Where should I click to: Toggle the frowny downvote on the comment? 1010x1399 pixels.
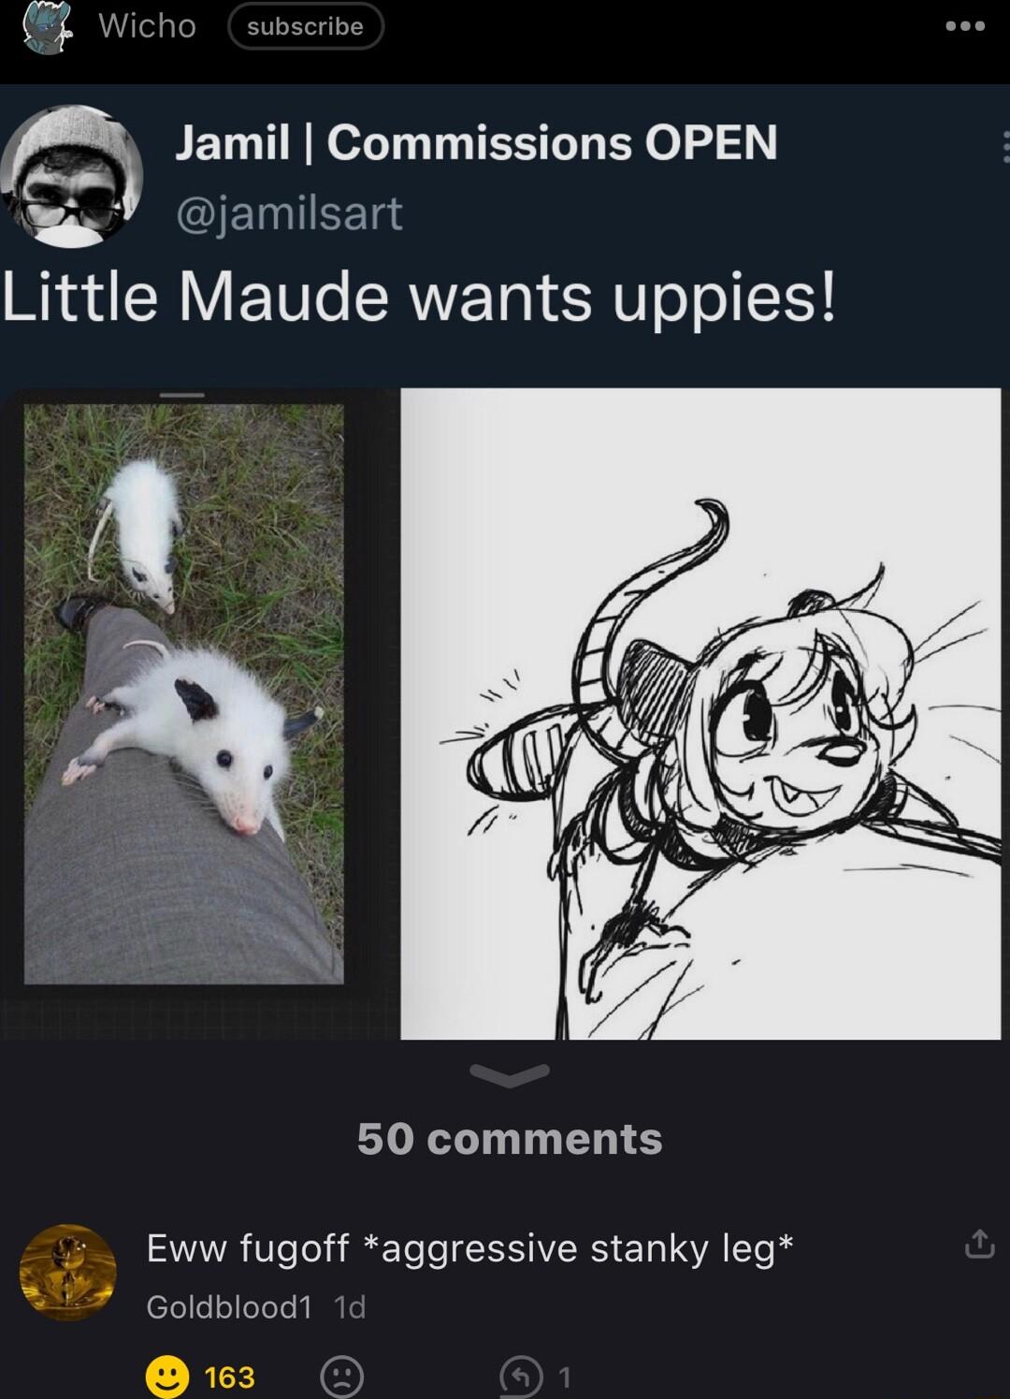pyautogui.click(x=341, y=1377)
